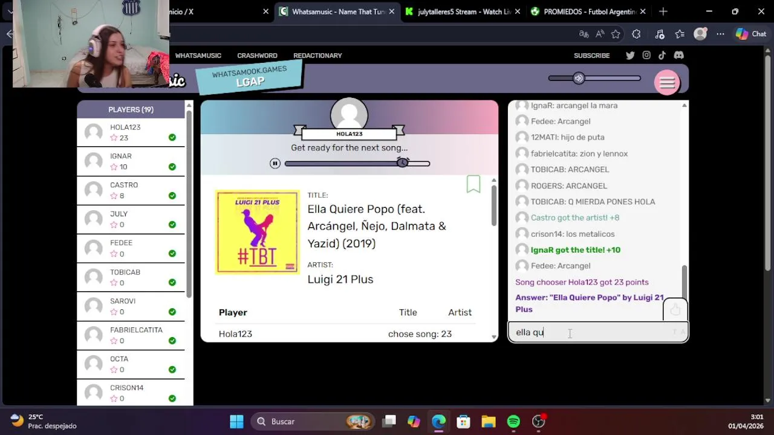Adjust the volume slider track

tap(594, 78)
